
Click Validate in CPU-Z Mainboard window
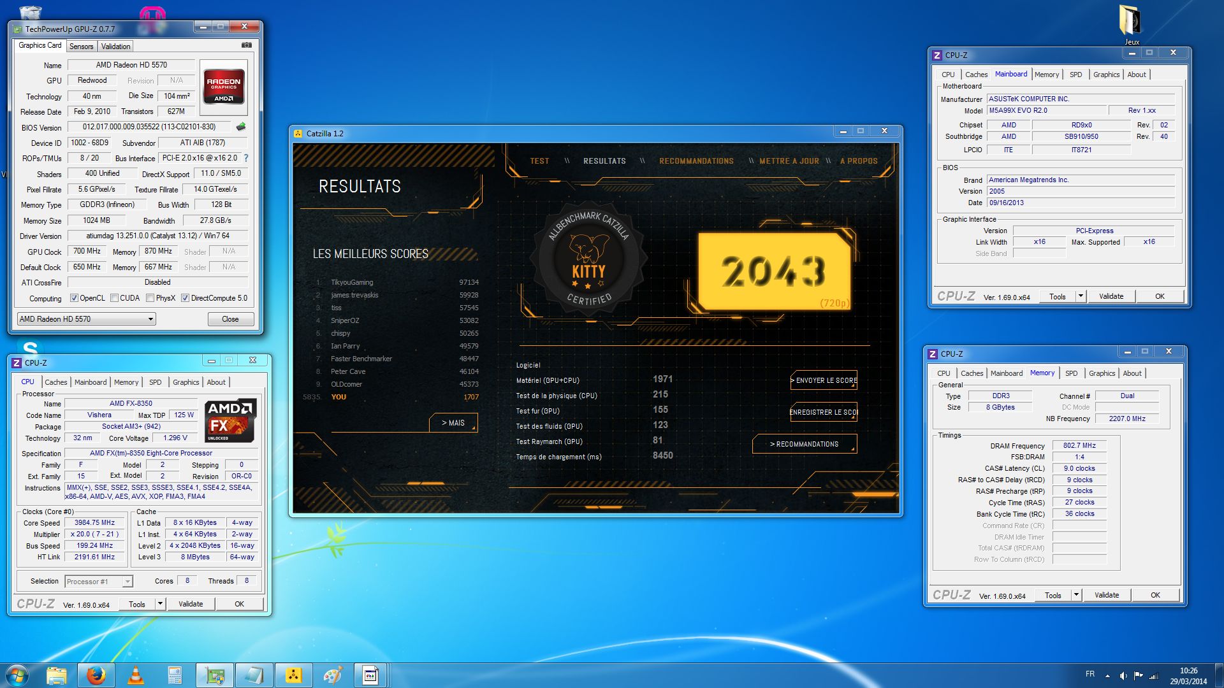coord(1111,296)
